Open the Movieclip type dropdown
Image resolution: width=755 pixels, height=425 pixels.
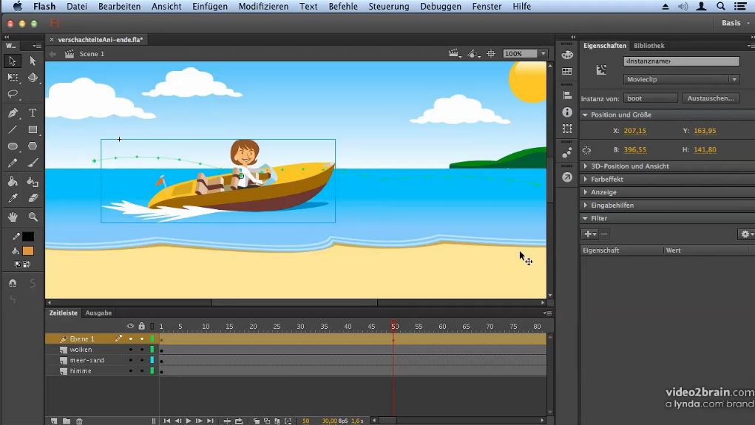click(x=681, y=79)
